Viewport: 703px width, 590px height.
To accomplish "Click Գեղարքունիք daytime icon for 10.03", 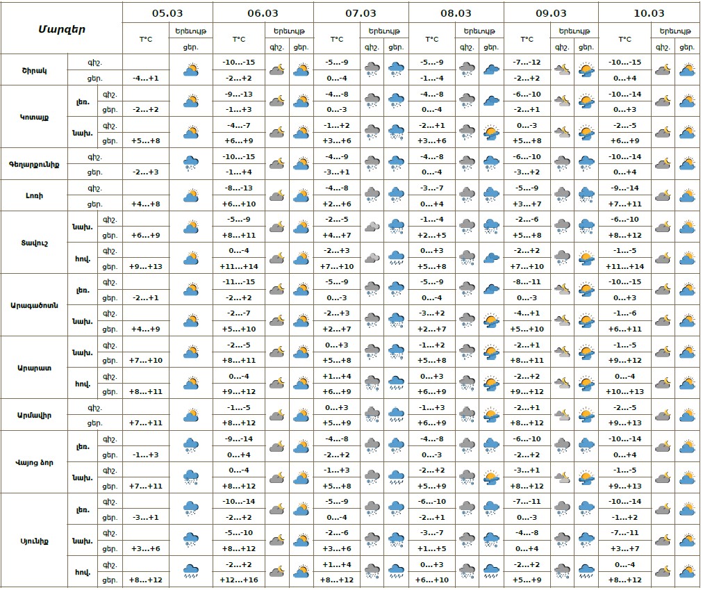I will (x=688, y=164).
